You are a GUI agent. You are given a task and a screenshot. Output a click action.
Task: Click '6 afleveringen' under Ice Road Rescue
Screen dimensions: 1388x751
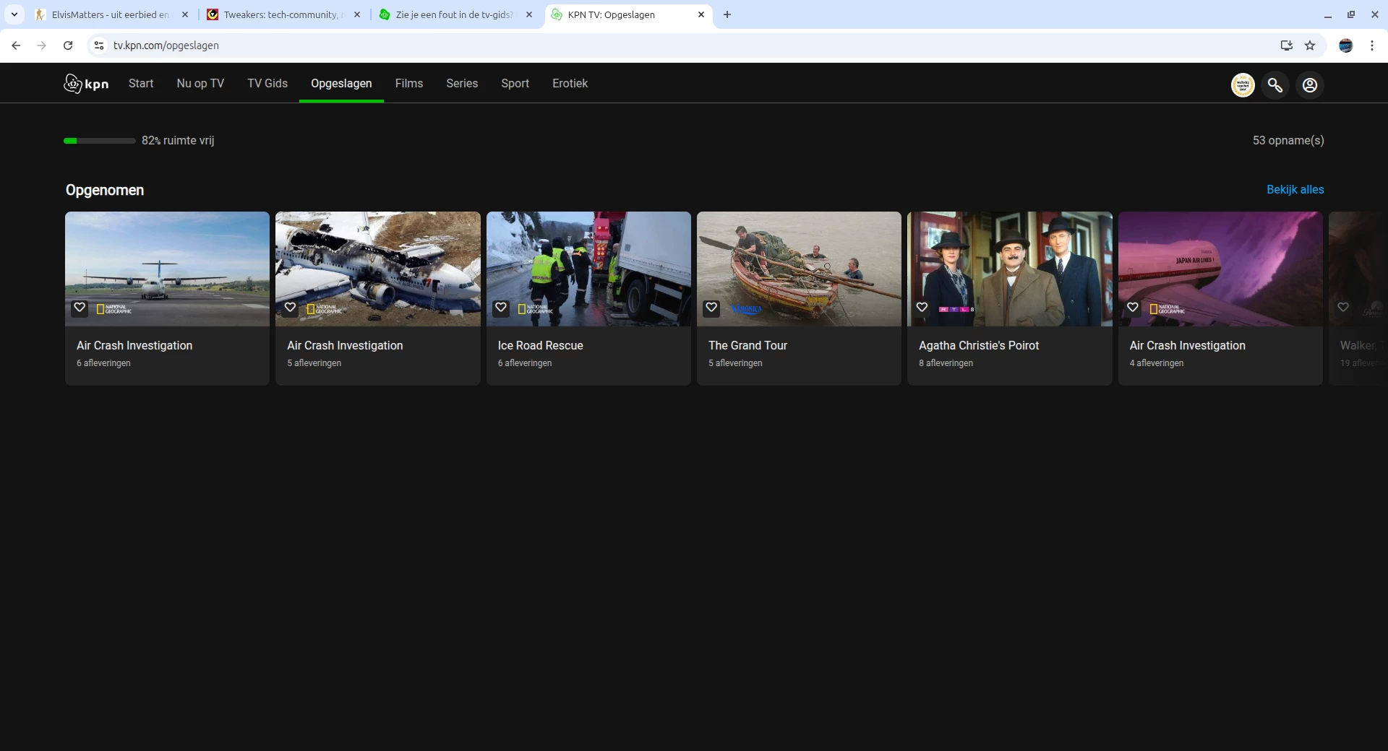click(525, 363)
